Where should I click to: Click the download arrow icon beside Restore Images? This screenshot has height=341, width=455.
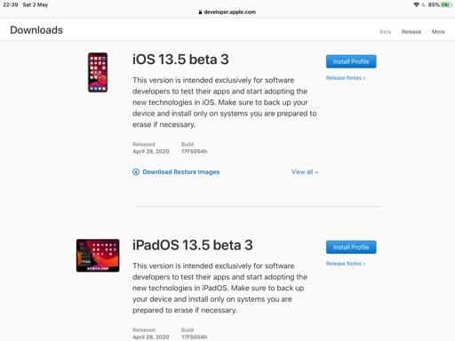[x=136, y=172]
